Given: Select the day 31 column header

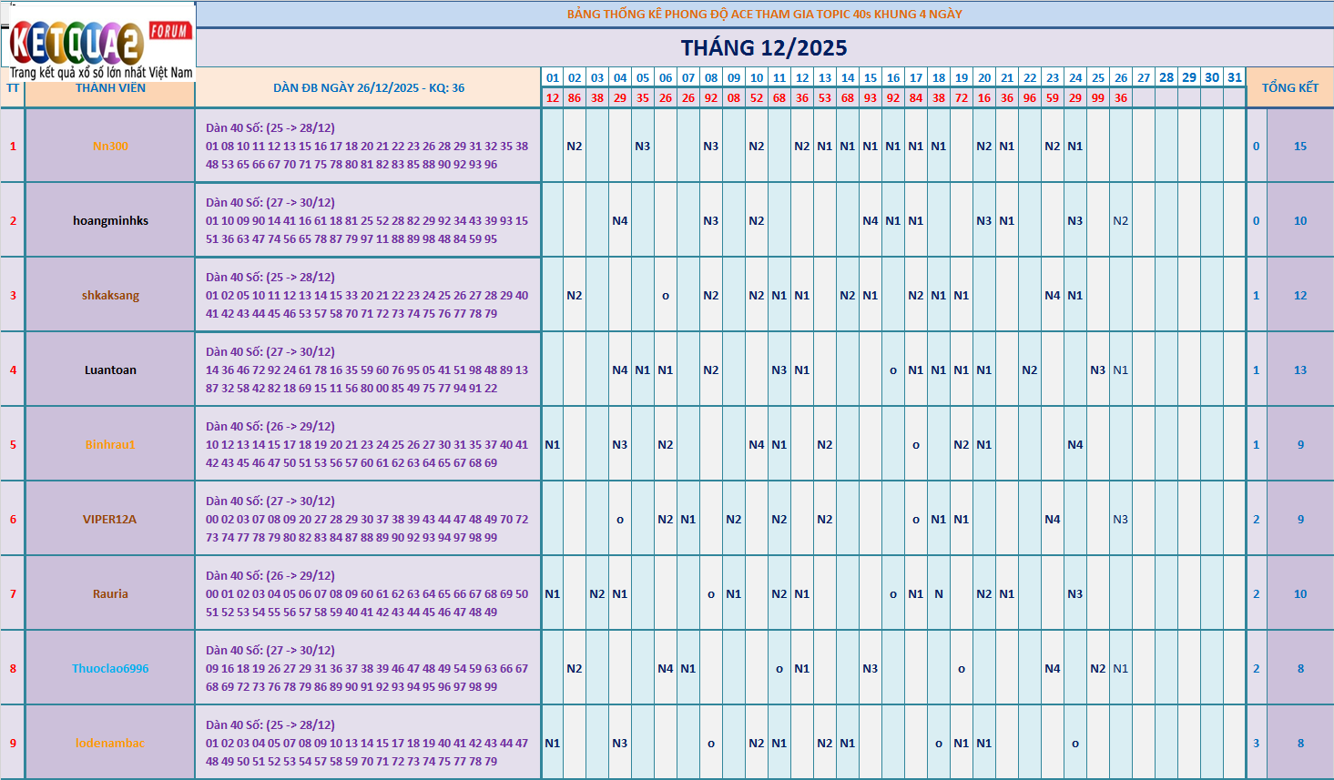Looking at the screenshot, I should pos(1234,77).
